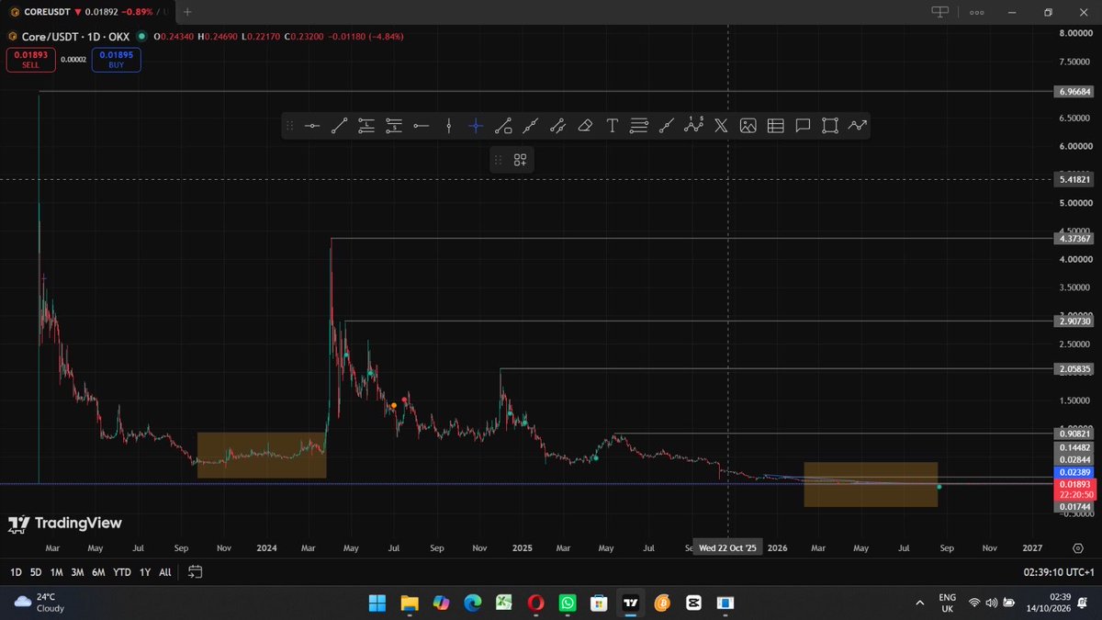
Task: Click the 5.41821 crosshair price label
Action: click(x=1074, y=180)
